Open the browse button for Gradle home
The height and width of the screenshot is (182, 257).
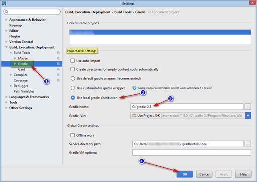tap(248, 107)
